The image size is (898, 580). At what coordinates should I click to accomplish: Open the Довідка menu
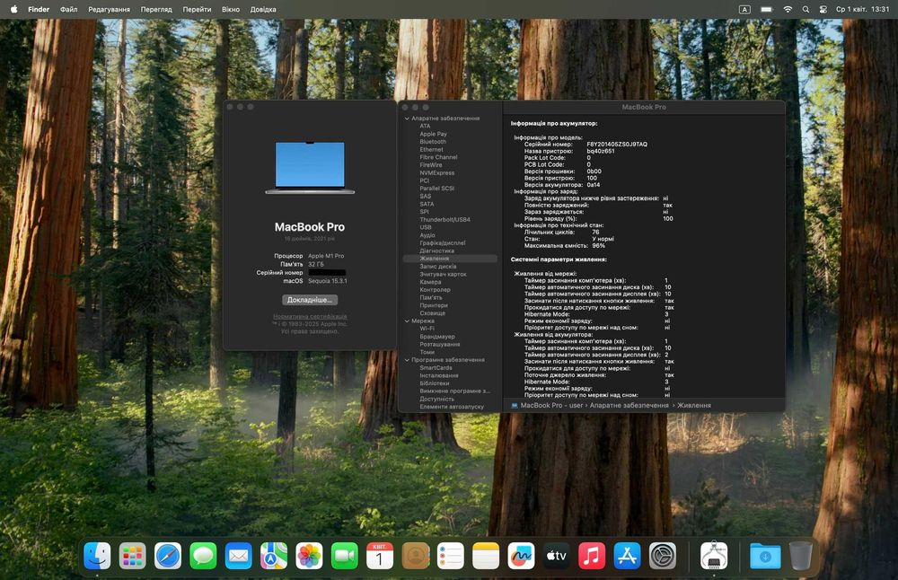coord(263,9)
